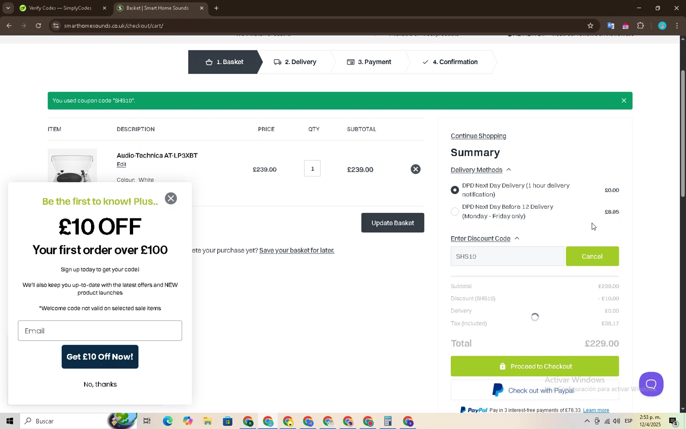Remove Audio-Technica AT-LP3XBT from basket
The image size is (686, 429).
(415, 169)
